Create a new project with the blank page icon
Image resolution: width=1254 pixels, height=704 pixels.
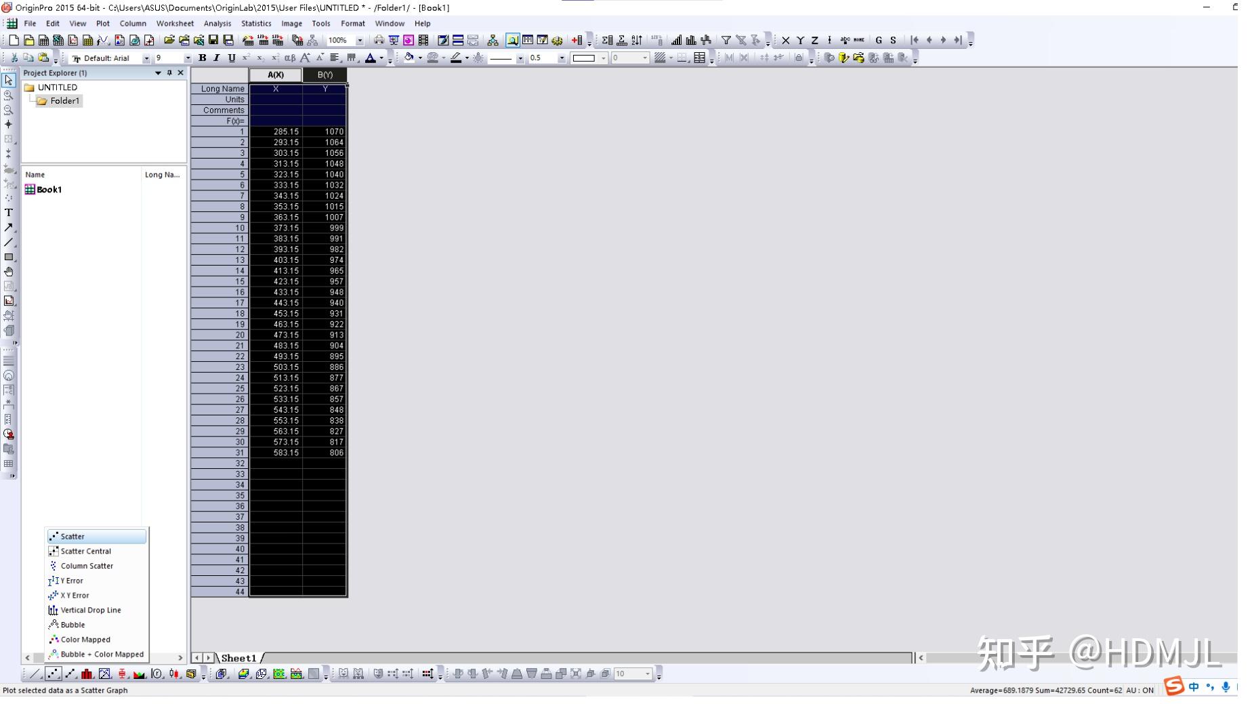(14, 41)
